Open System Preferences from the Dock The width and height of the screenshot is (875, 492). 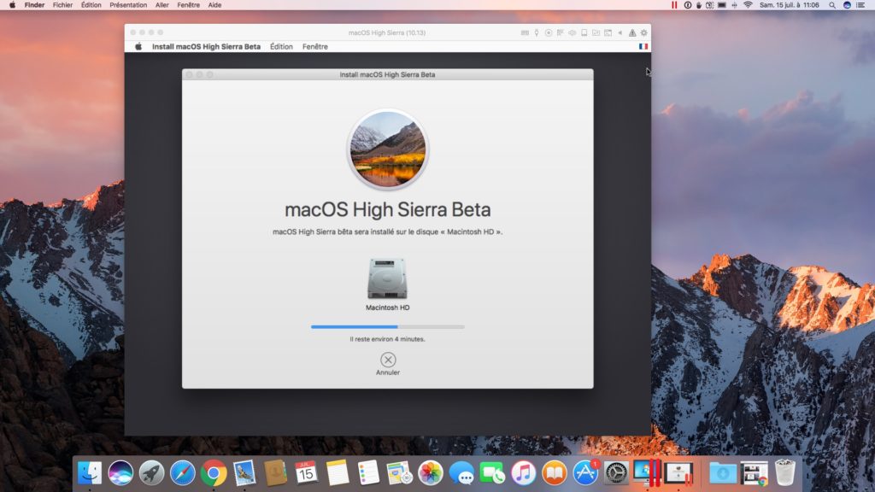(616, 473)
